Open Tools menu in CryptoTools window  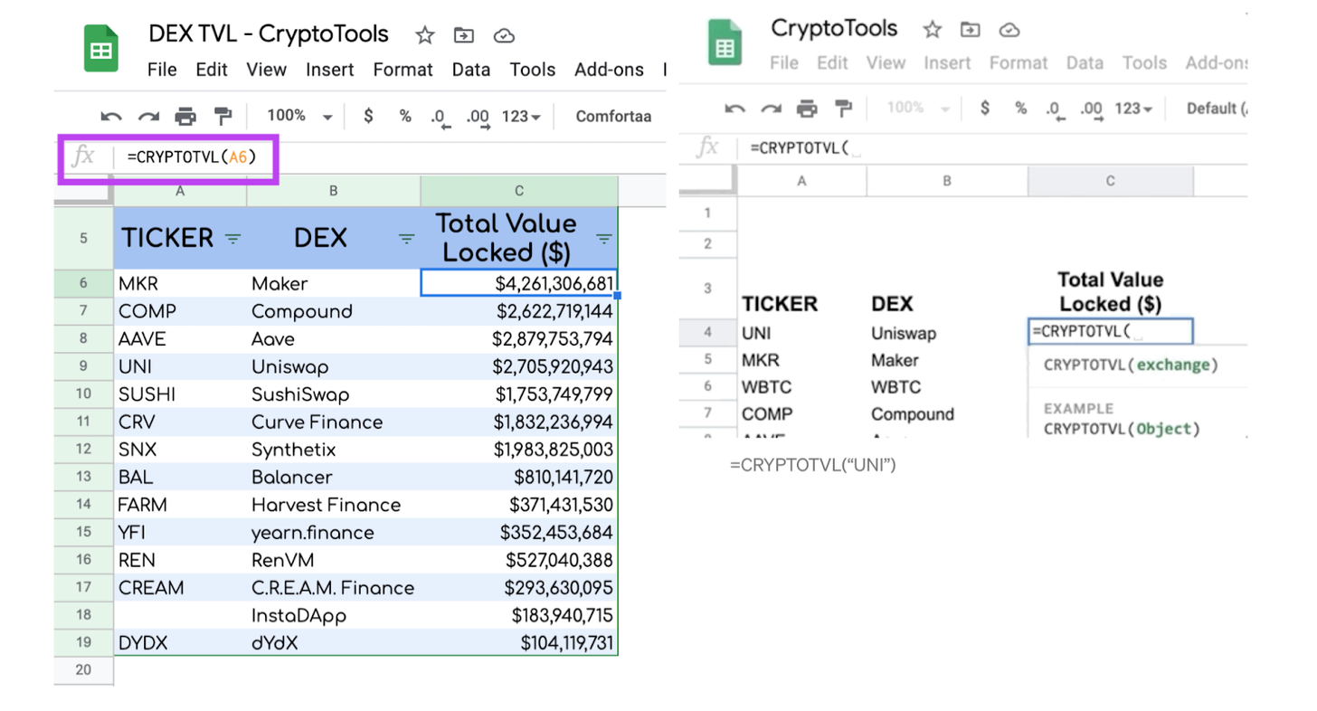[x=1144, y=63]
